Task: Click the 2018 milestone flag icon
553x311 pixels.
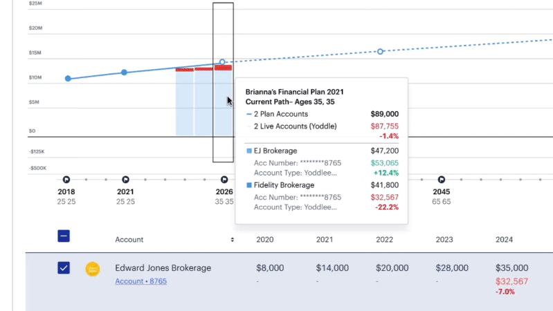Action: point(66,180)
